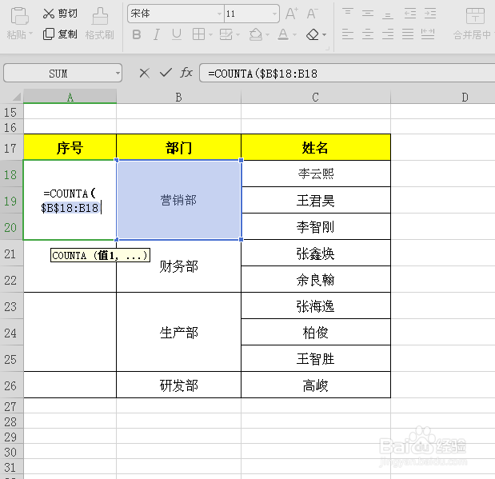Click Increase Indent icon

(x=430, y=14)
